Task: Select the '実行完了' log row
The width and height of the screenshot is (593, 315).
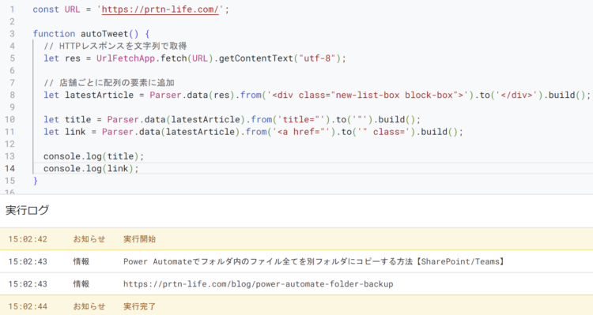Action: (296, 306)
